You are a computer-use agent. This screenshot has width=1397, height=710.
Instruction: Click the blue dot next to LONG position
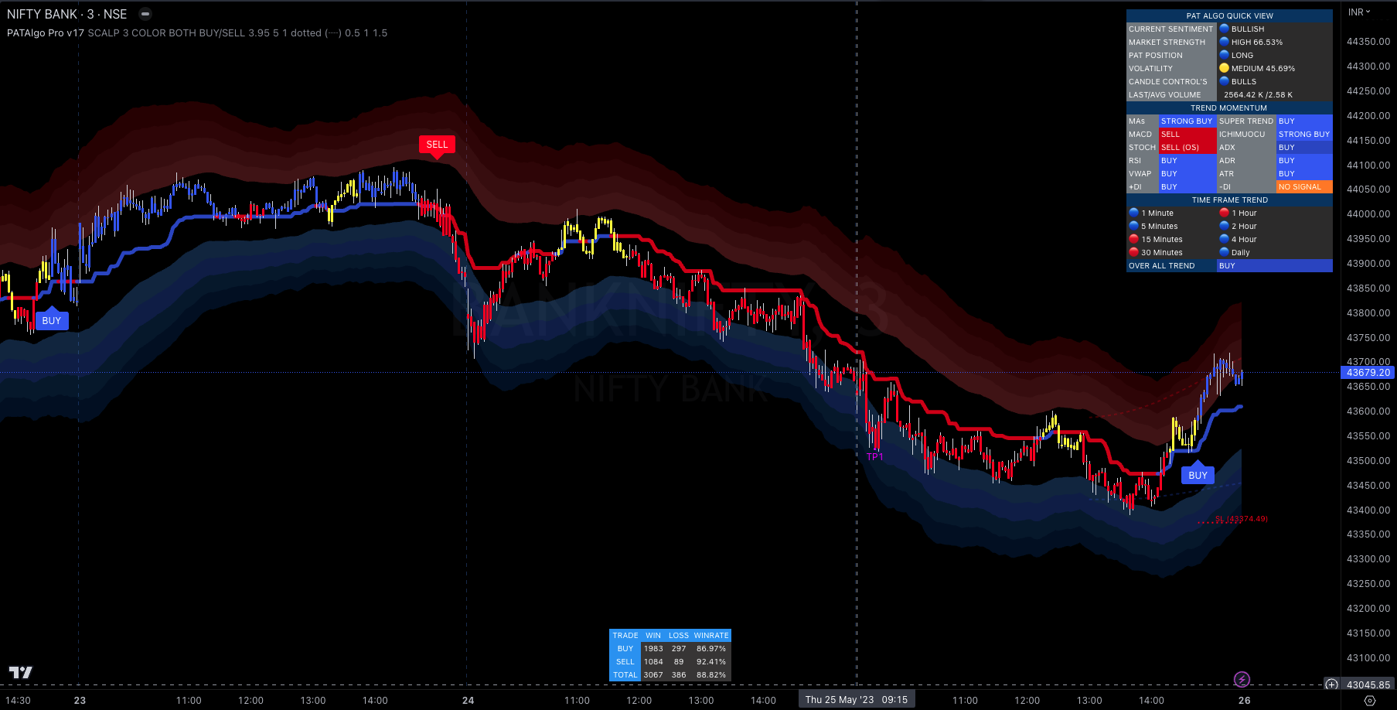[x=1225, y=55]
